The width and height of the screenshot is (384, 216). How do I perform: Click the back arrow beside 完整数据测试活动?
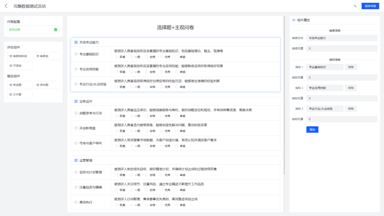5,6
